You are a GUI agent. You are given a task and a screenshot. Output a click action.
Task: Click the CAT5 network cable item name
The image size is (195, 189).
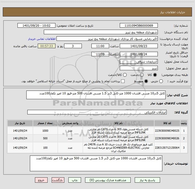click(119, 139)
